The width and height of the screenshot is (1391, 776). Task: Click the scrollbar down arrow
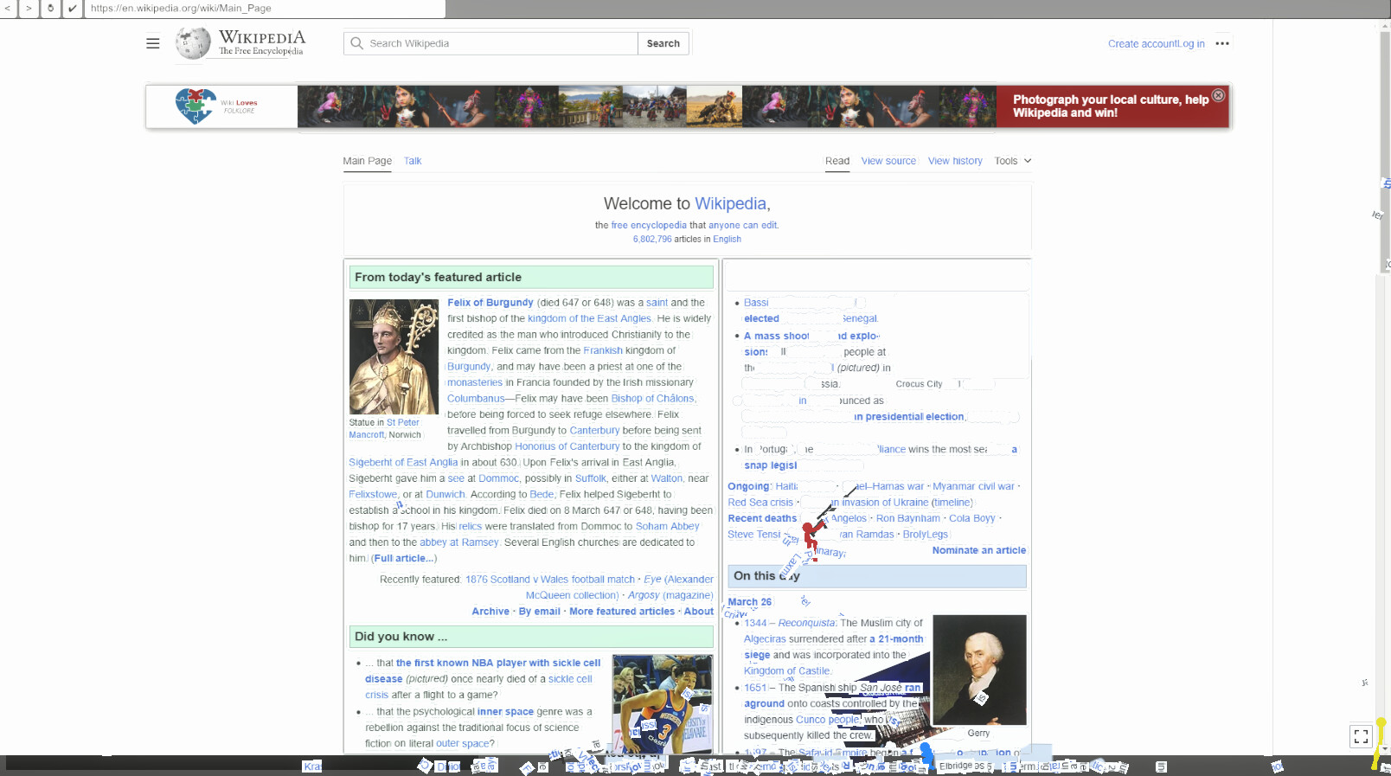[1386, 747]
